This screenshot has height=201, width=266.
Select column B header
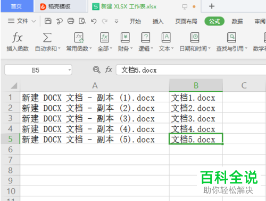pos(196,85)
